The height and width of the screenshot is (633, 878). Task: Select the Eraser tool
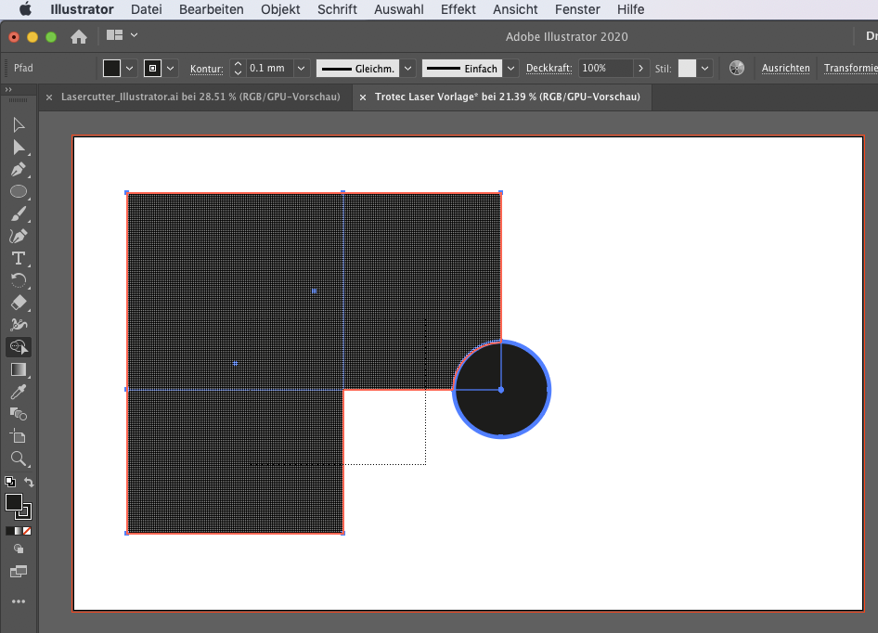point(19,303)
